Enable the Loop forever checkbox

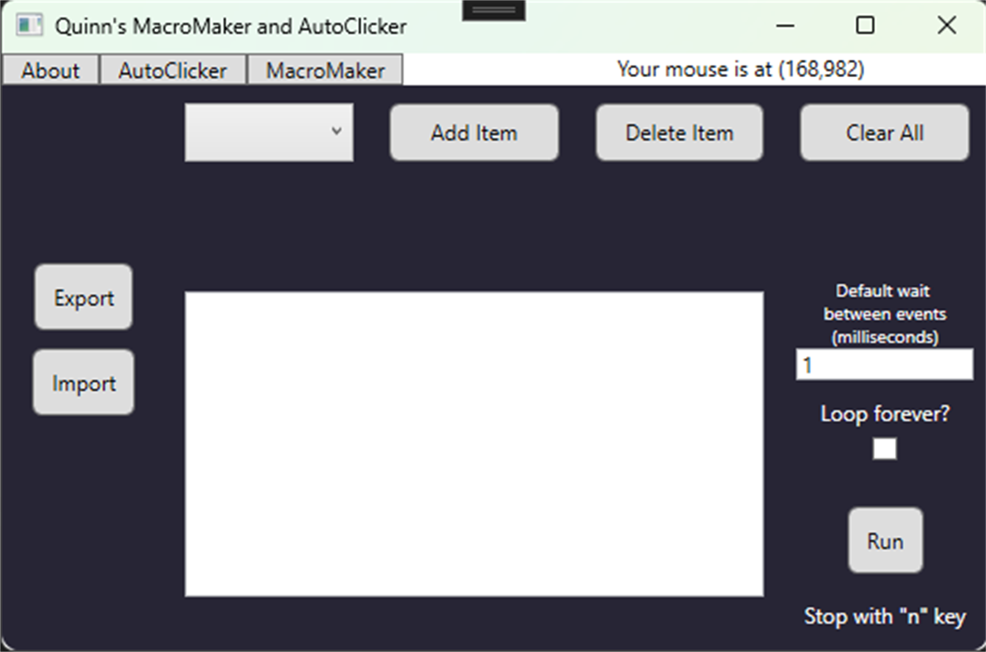tap(883, 448)
